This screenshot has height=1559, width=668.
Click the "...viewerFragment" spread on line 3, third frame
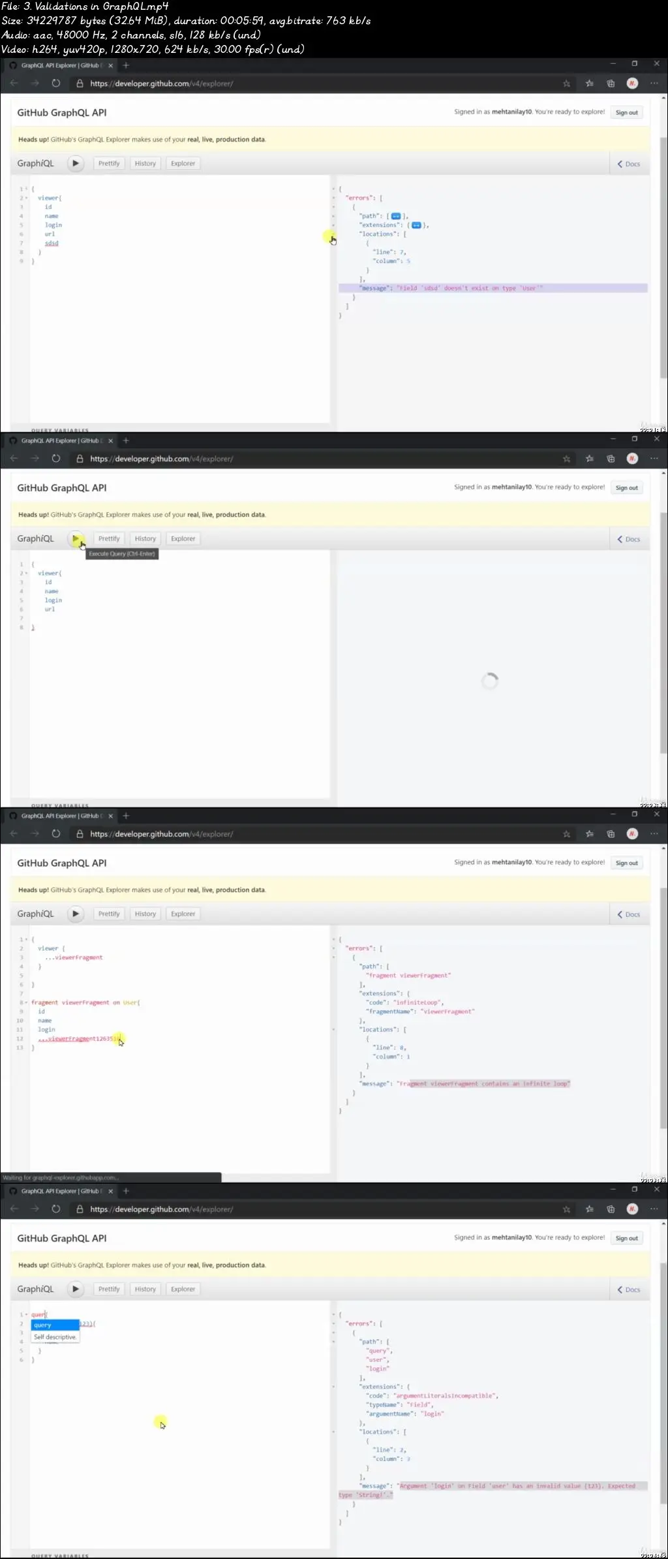[x=74, y=958]
